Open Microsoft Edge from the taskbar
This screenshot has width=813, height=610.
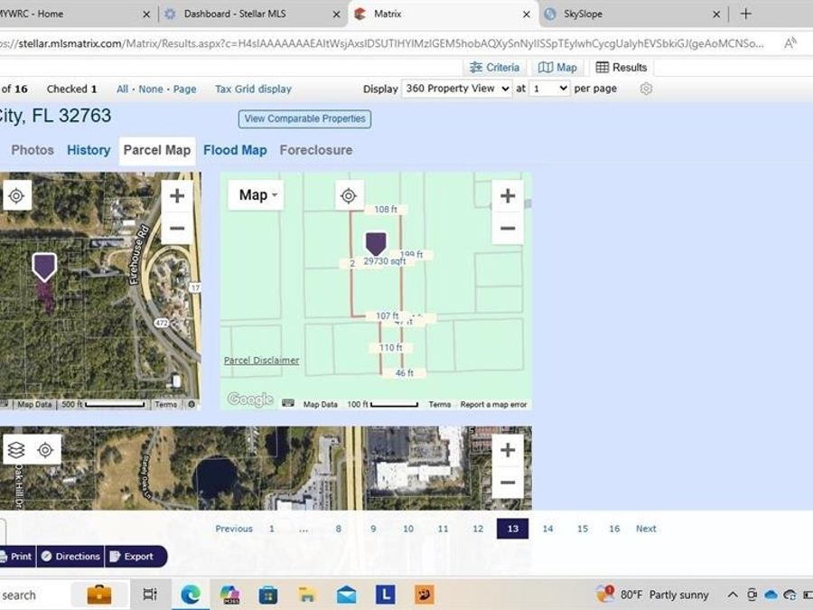pyautogui.click(x=190, y=595)
